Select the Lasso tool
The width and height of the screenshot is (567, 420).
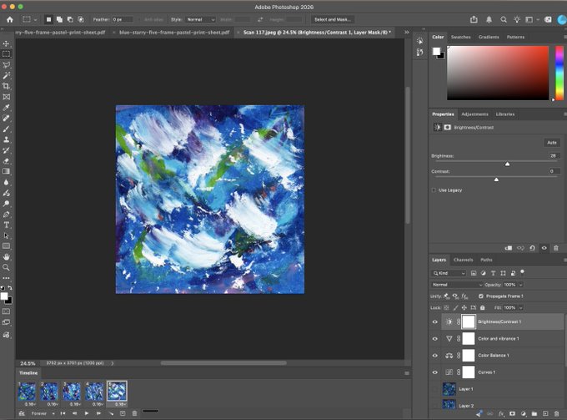pos(6,65)
